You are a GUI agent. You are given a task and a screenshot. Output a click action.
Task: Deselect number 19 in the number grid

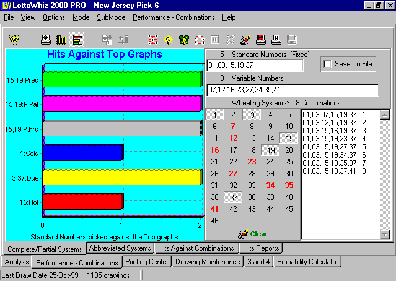click(x=270, y=150)
